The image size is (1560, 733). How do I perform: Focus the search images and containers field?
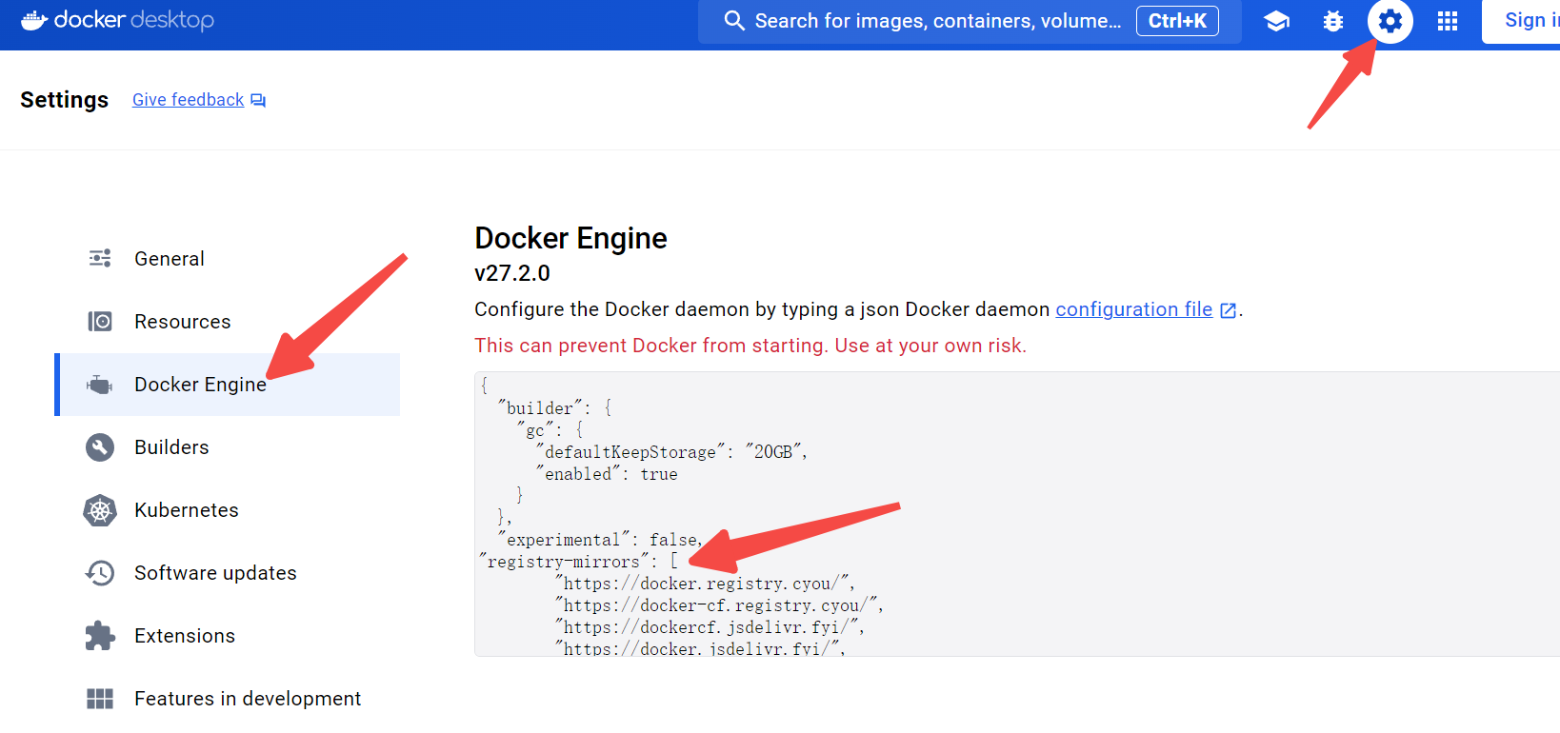(x=970, y=21)
